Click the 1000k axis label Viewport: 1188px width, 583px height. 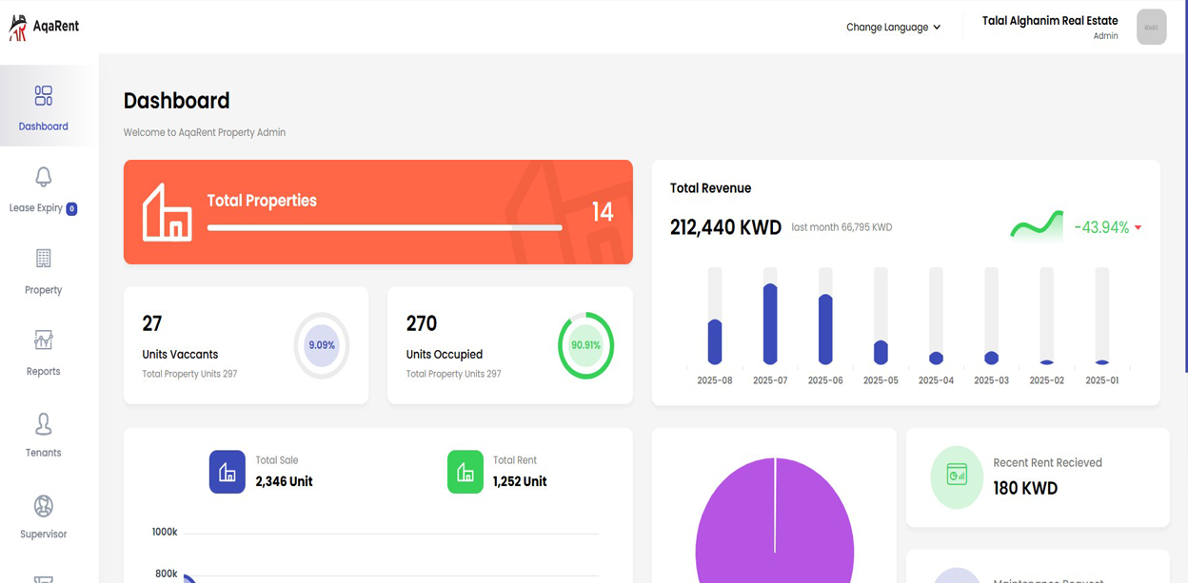pyautogui.click(x=165, y=532)
